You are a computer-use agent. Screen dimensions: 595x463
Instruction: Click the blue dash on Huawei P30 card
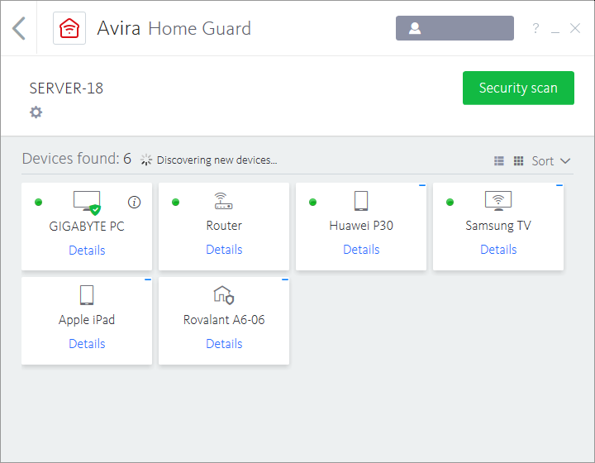pyautogui.click(x=422, y=185)
